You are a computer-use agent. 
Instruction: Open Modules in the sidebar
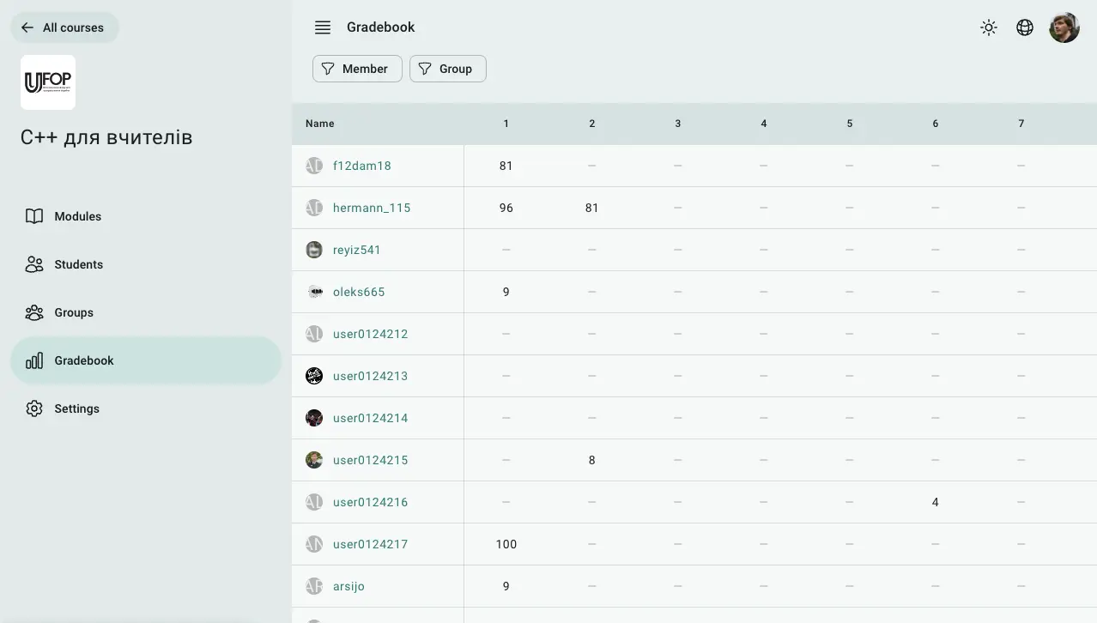[x=77, y=216]
